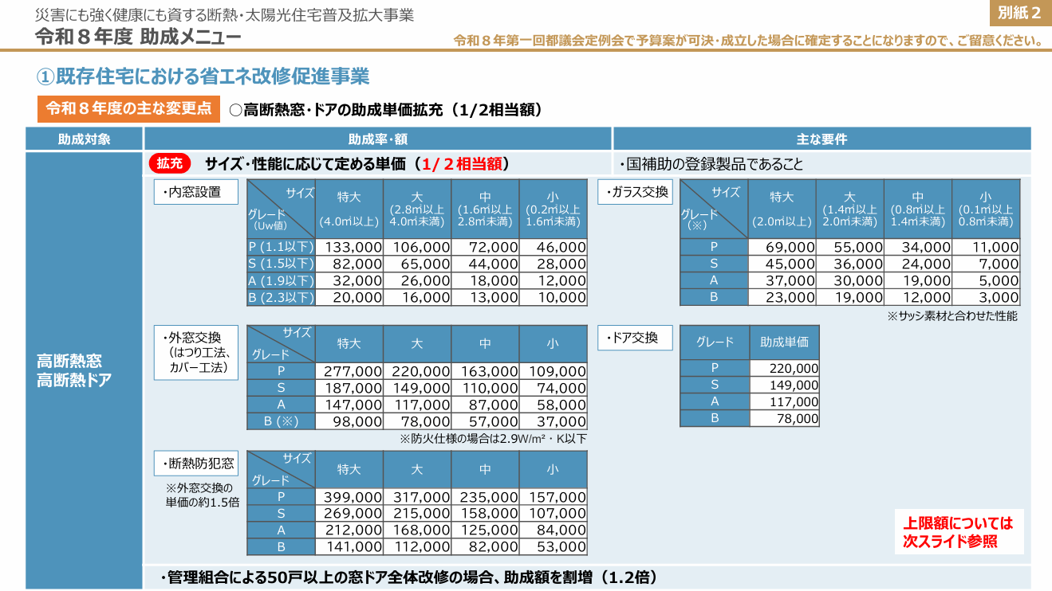Select the 断熱防犯窓 label box

click(197, 462)
